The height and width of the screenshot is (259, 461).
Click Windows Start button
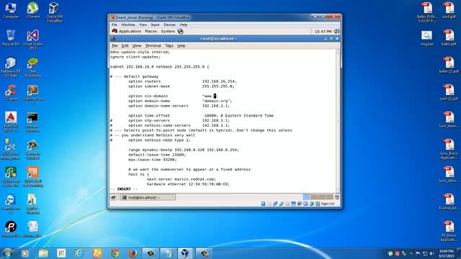(7, 253)
